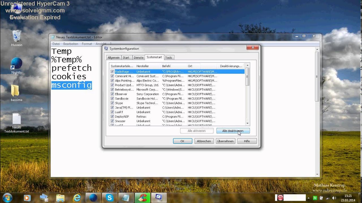Uncheck the Skype startup entry

click(x=112, y=103)
